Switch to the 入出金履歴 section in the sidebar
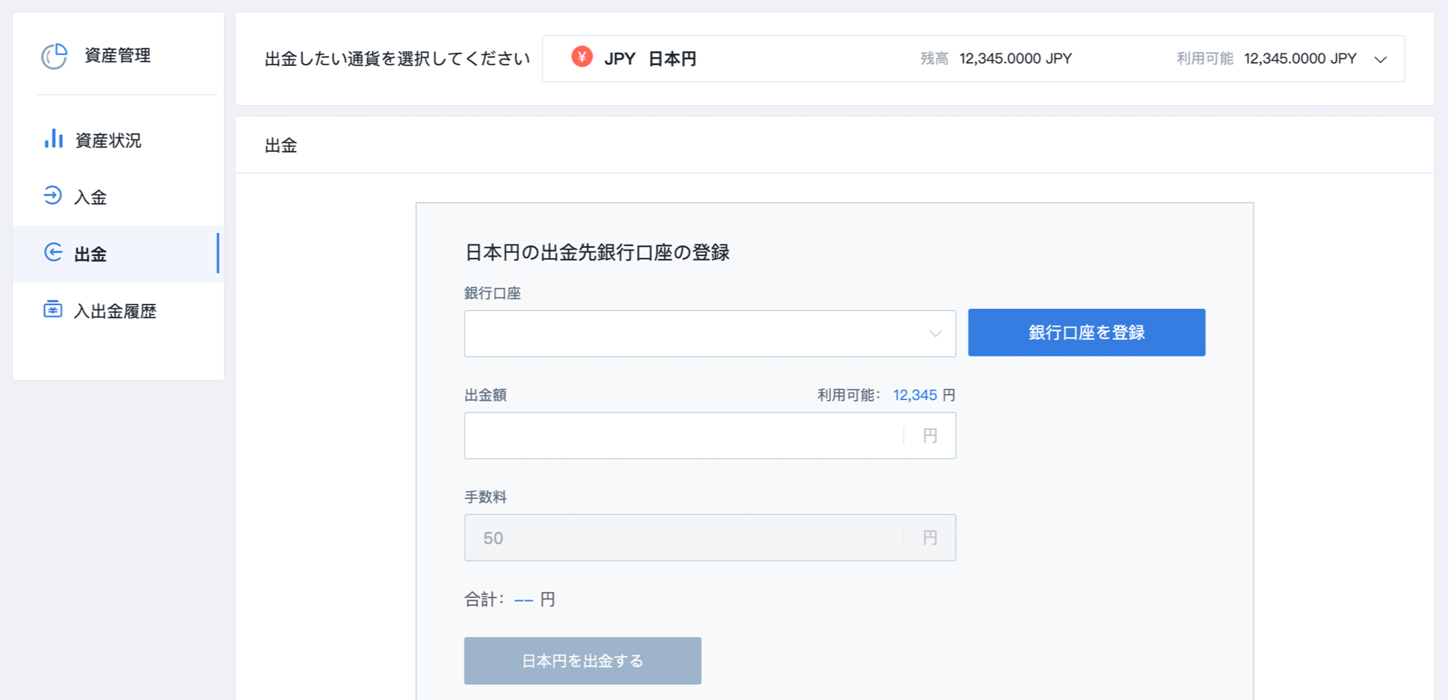 point(116,311)
